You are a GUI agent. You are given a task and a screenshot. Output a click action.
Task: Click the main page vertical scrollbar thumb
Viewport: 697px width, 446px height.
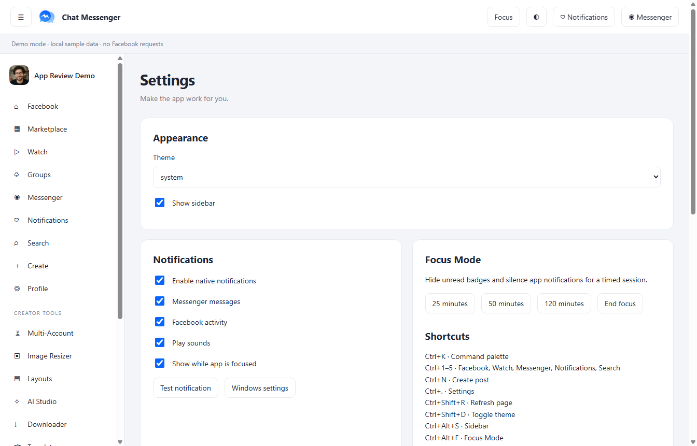click(693, 111)
